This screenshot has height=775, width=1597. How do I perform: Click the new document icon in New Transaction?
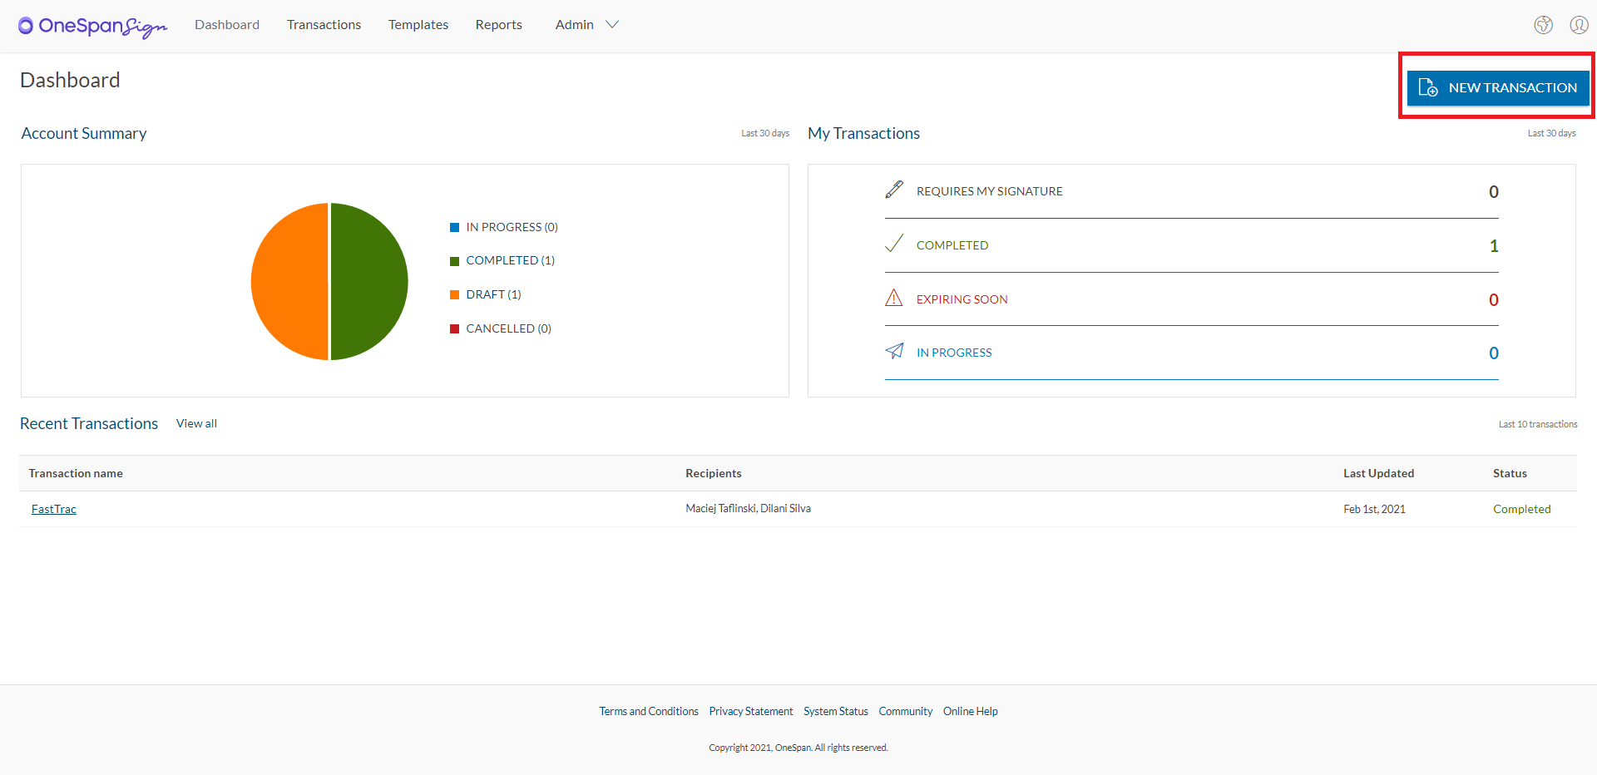pyautogui.click(x=1428, y=87)
